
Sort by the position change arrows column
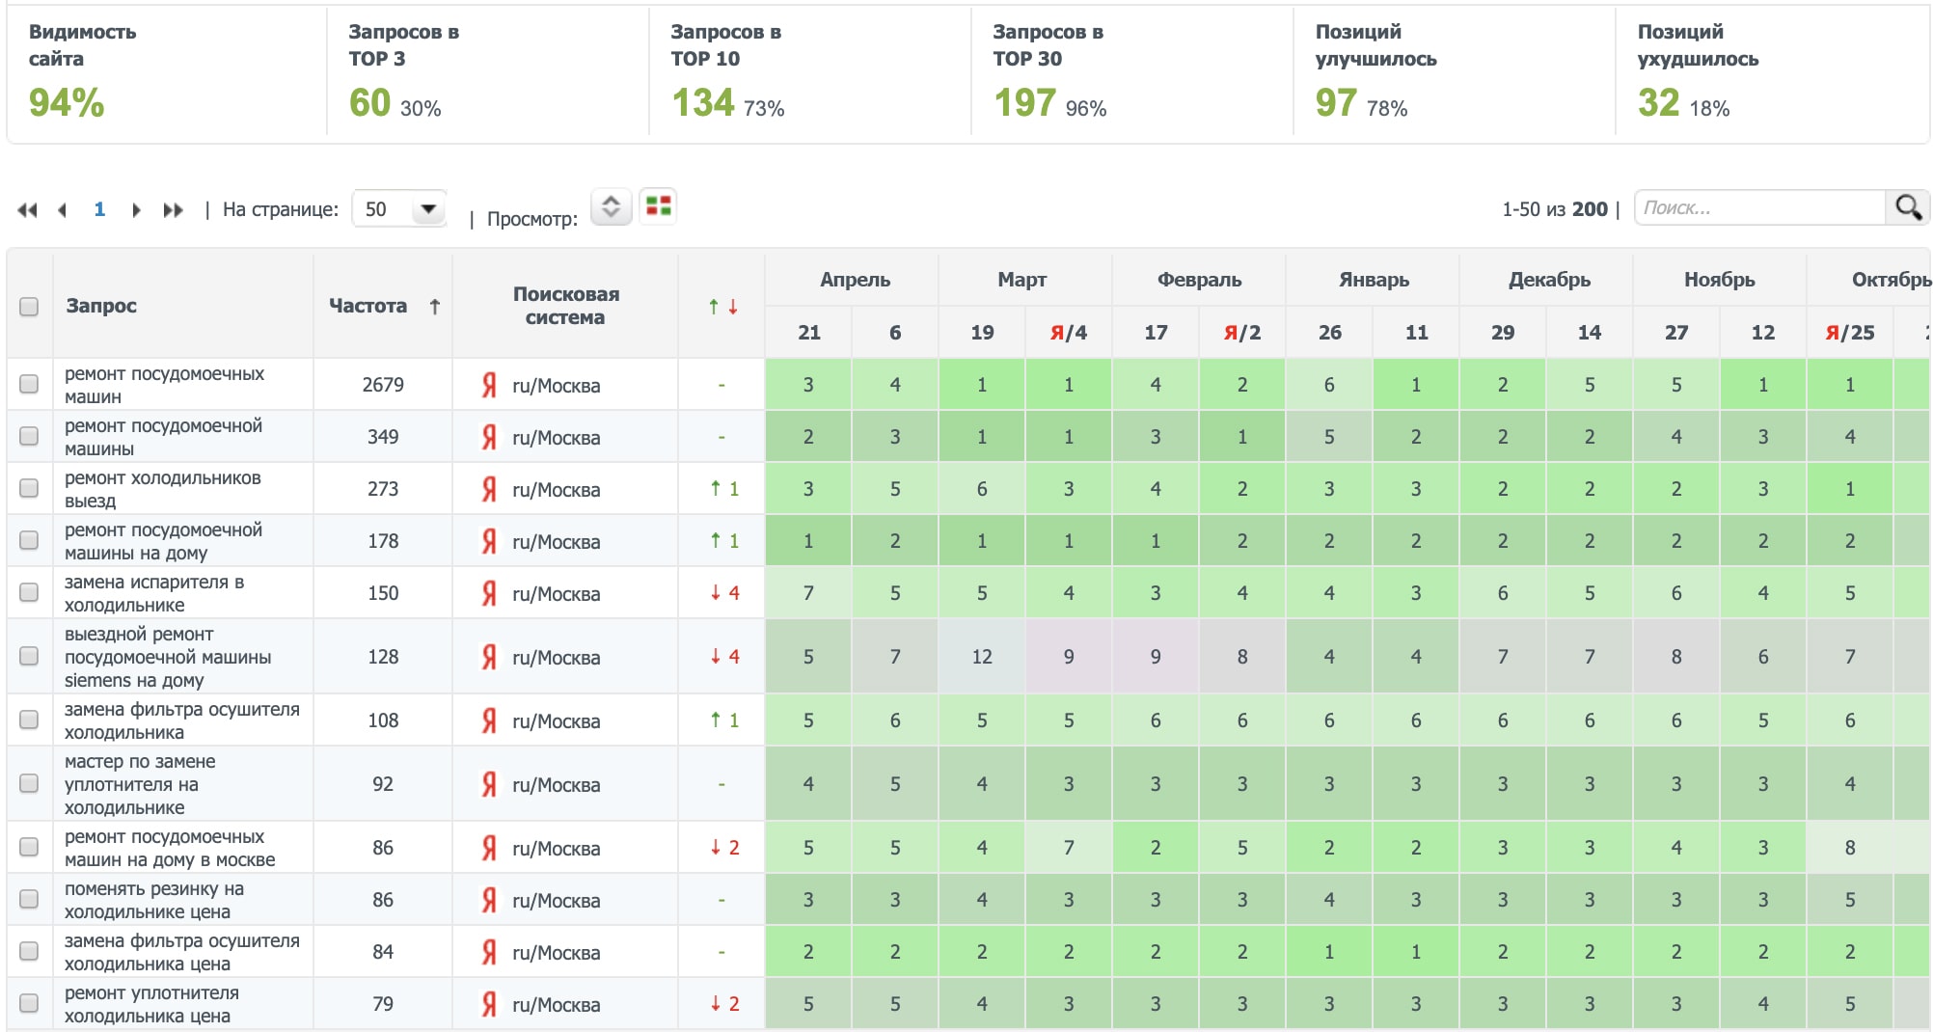tap(722, 307)
